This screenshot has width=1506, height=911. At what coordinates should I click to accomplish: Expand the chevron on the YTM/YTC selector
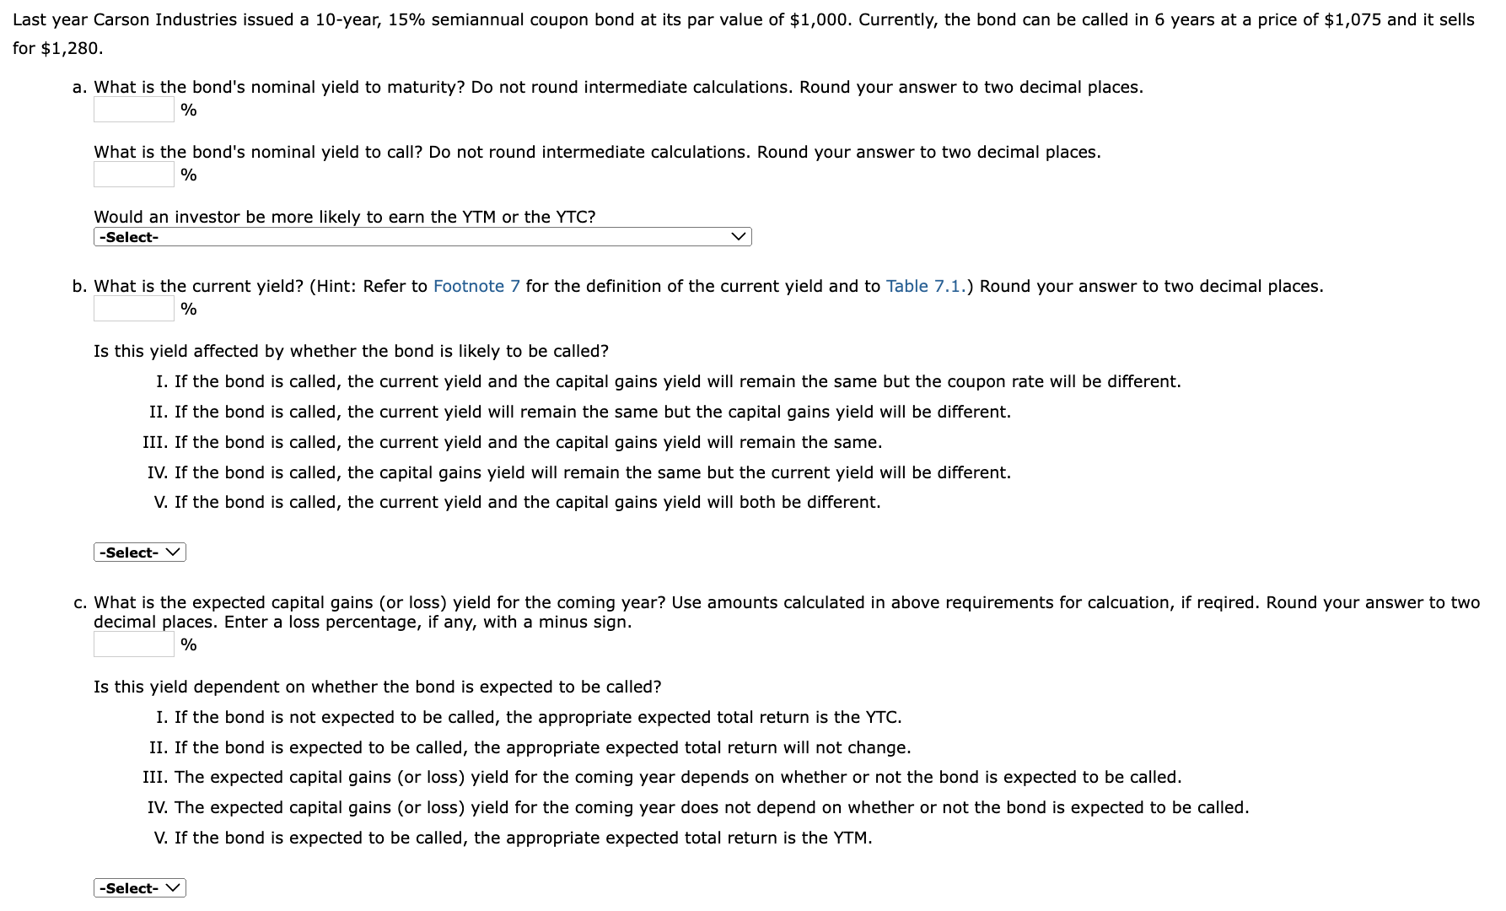pos(739,237)
